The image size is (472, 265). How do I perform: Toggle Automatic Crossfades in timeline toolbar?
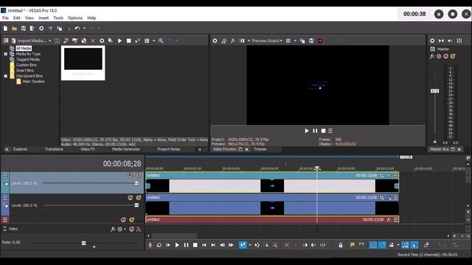tap(382, 245)
